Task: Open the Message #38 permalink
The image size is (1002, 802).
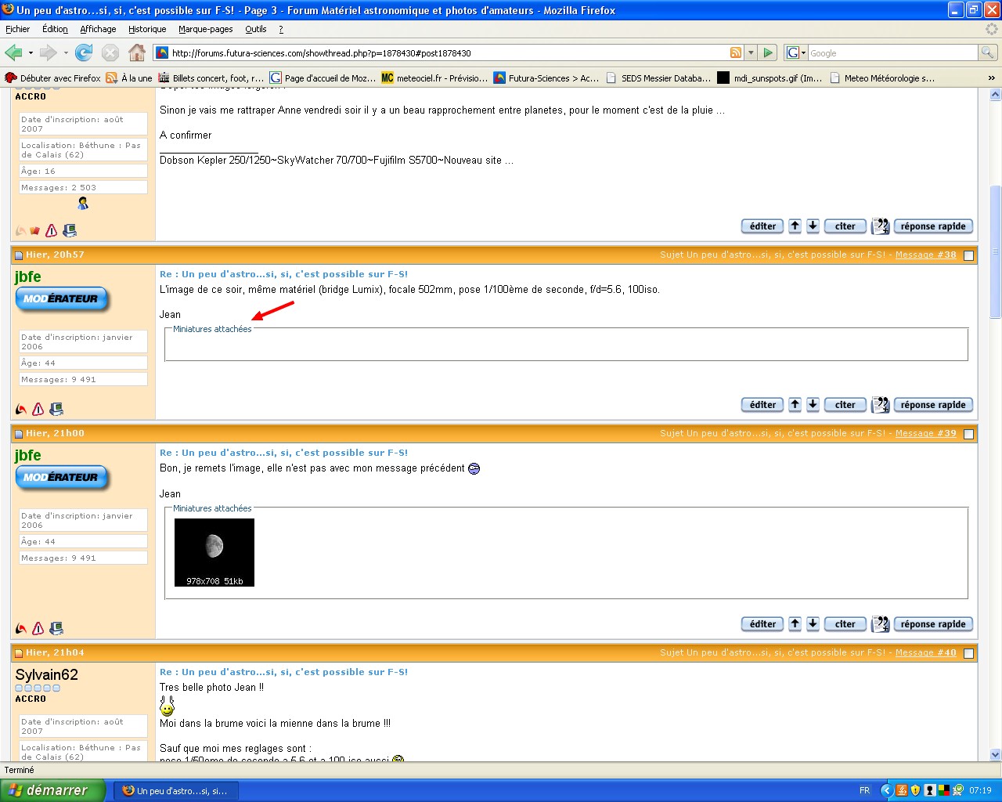Action: pos(925,255)
